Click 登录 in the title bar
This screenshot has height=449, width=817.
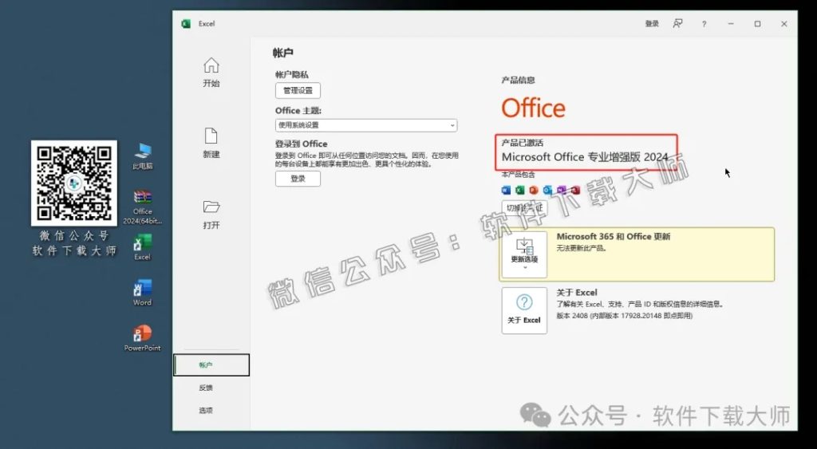coord(652,24)
